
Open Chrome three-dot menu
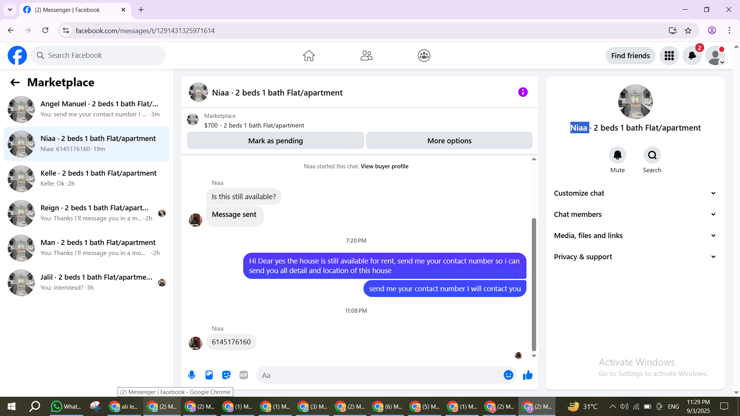[x=729, y=30]
